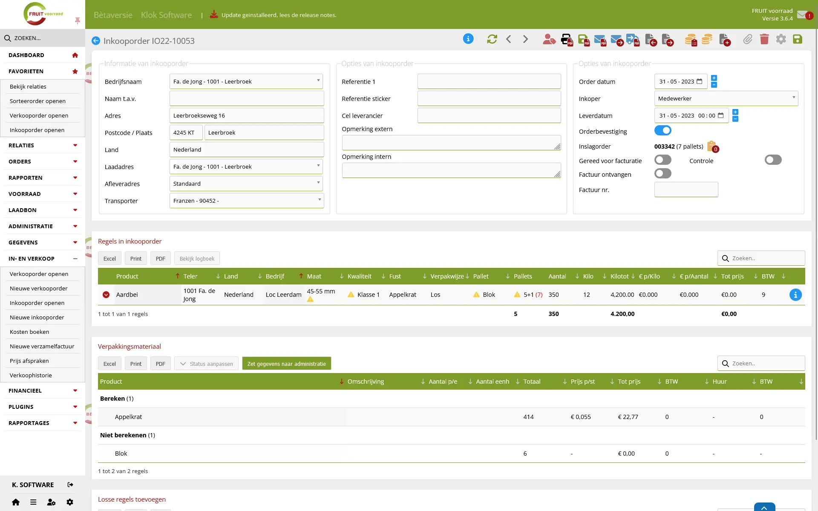Viewport: 818px width, 511px height.
Task: Click the truck transport PDF icon
Action: click(633, 40)
